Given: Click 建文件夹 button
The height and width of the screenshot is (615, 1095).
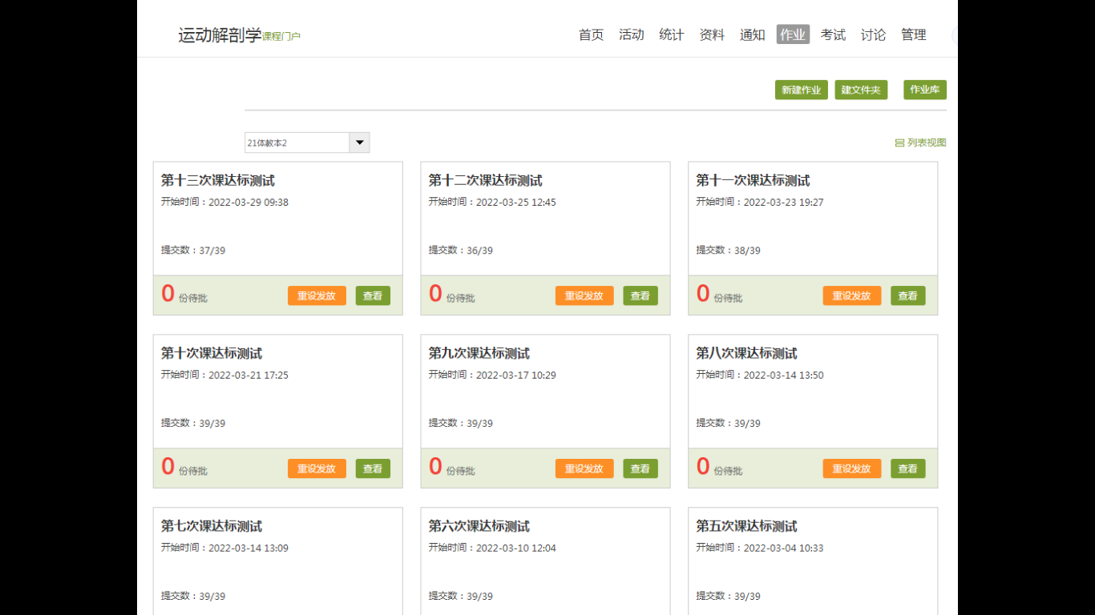Looking at the screenshot, I should coord(861,90).
